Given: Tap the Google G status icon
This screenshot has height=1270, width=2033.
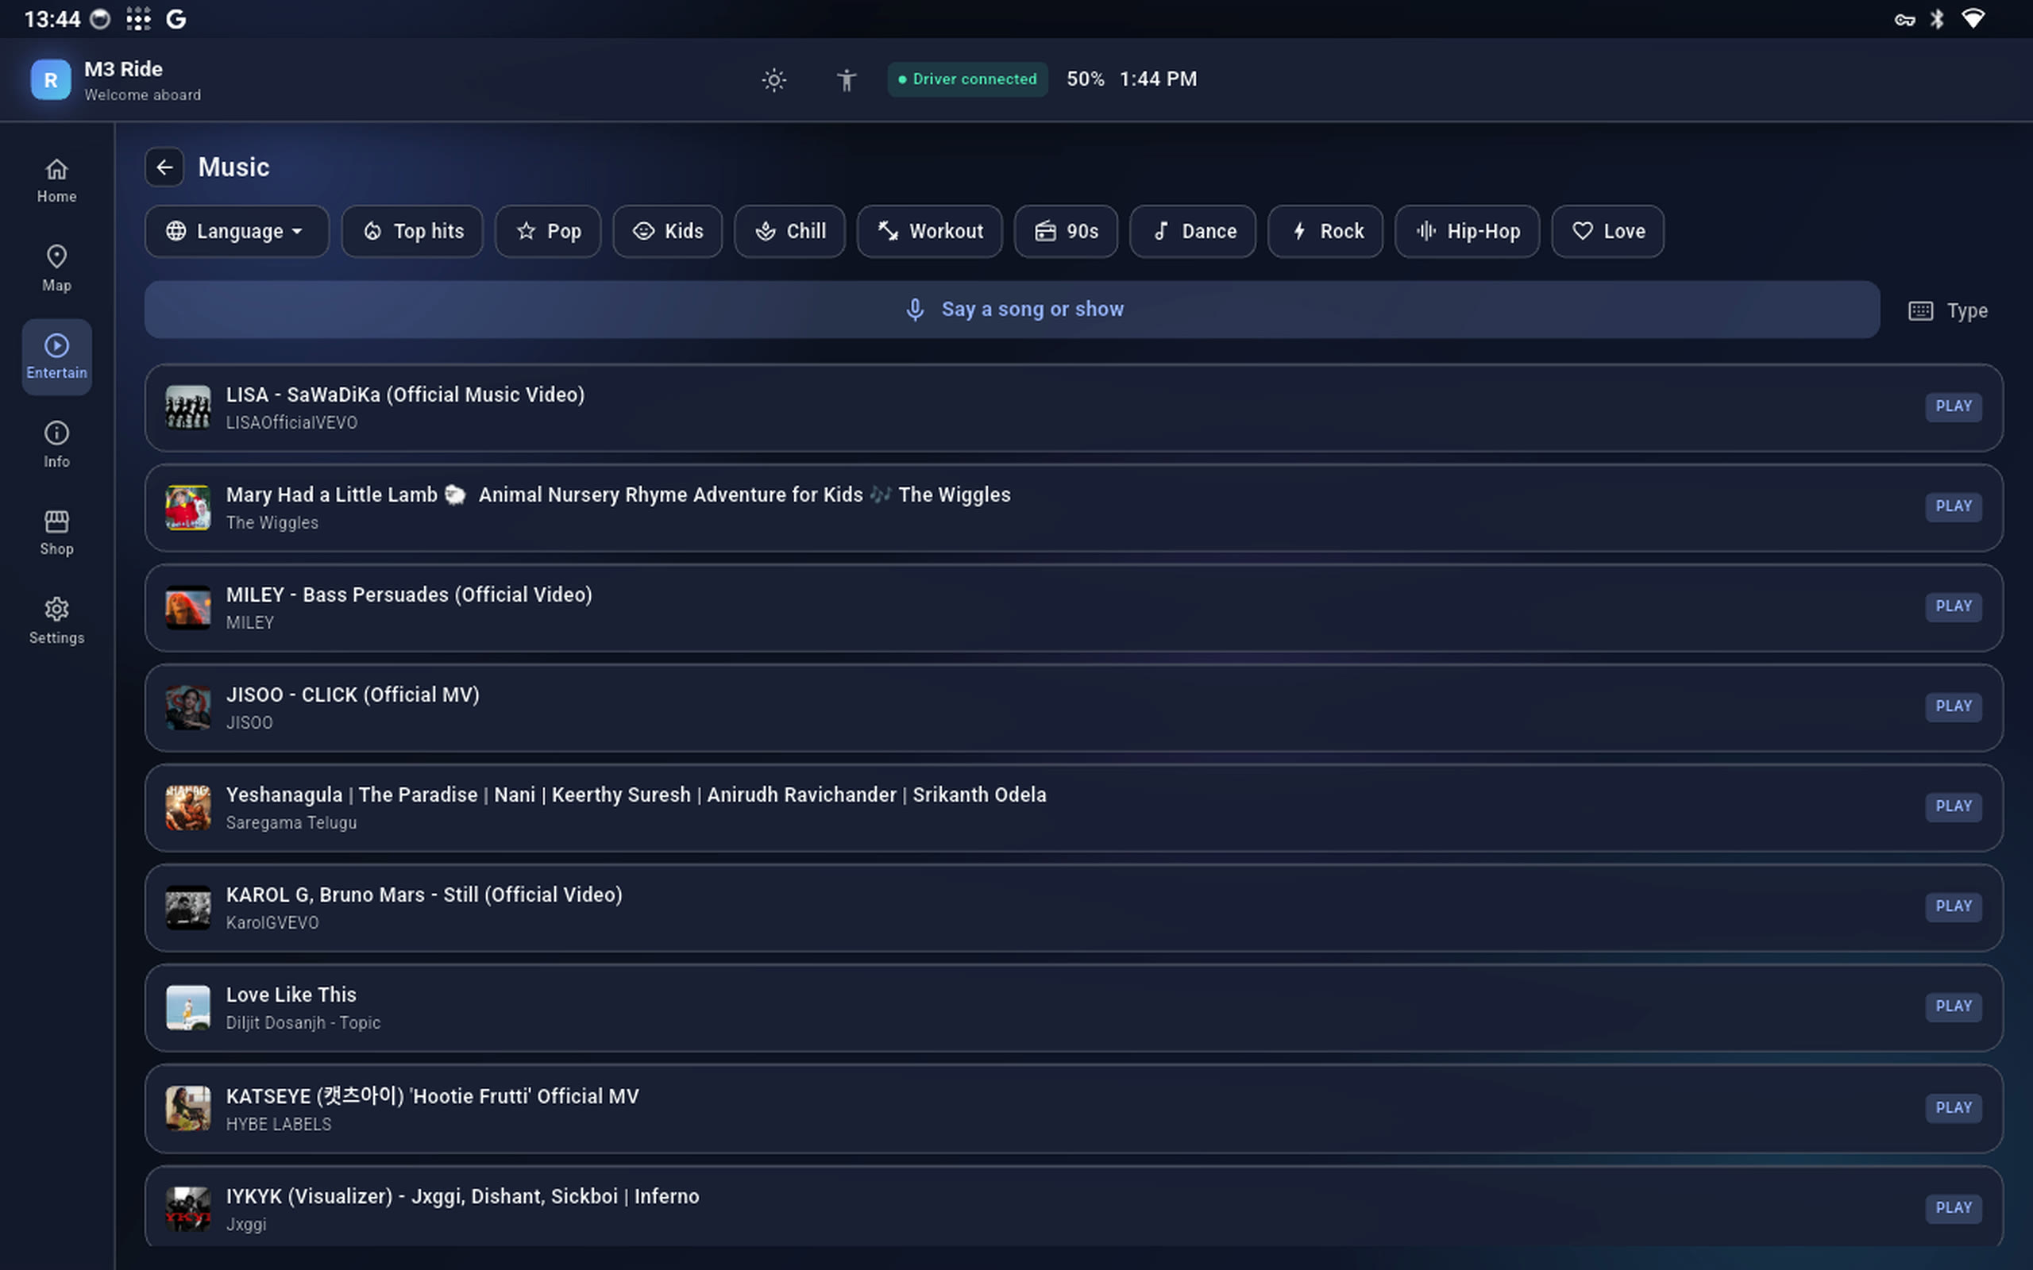Looking at the screenshot, I should [176, 18].
